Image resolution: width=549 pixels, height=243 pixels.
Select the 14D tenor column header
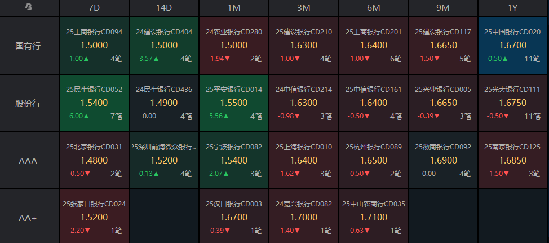[164, 8]
